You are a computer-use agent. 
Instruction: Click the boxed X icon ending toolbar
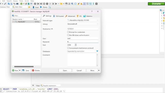click(96, 4)
